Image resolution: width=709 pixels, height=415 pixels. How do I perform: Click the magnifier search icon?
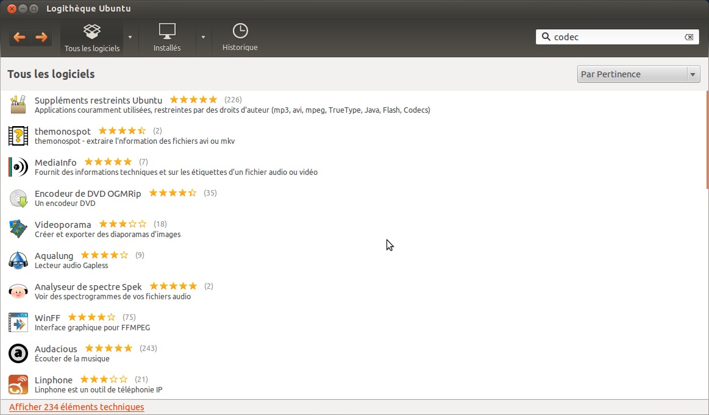[546, 37]
